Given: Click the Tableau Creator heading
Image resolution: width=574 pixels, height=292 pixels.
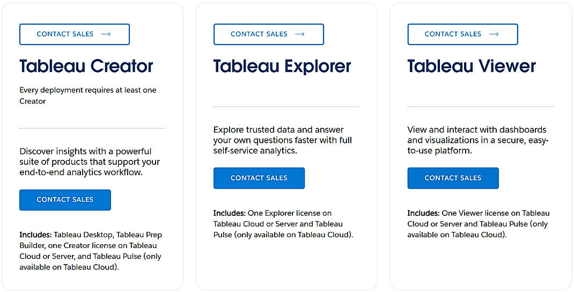Looking at the screenshot, I should (x=86, y=66).
